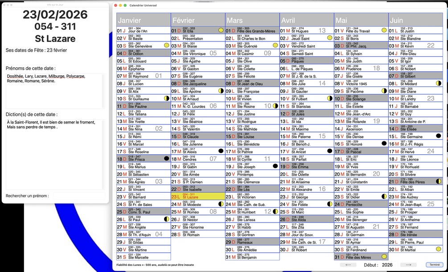This screenshot has height=272, width=448.
Task: Click the quarter moon icon on 11 Ste Rosine
Action: coord(275,106)
